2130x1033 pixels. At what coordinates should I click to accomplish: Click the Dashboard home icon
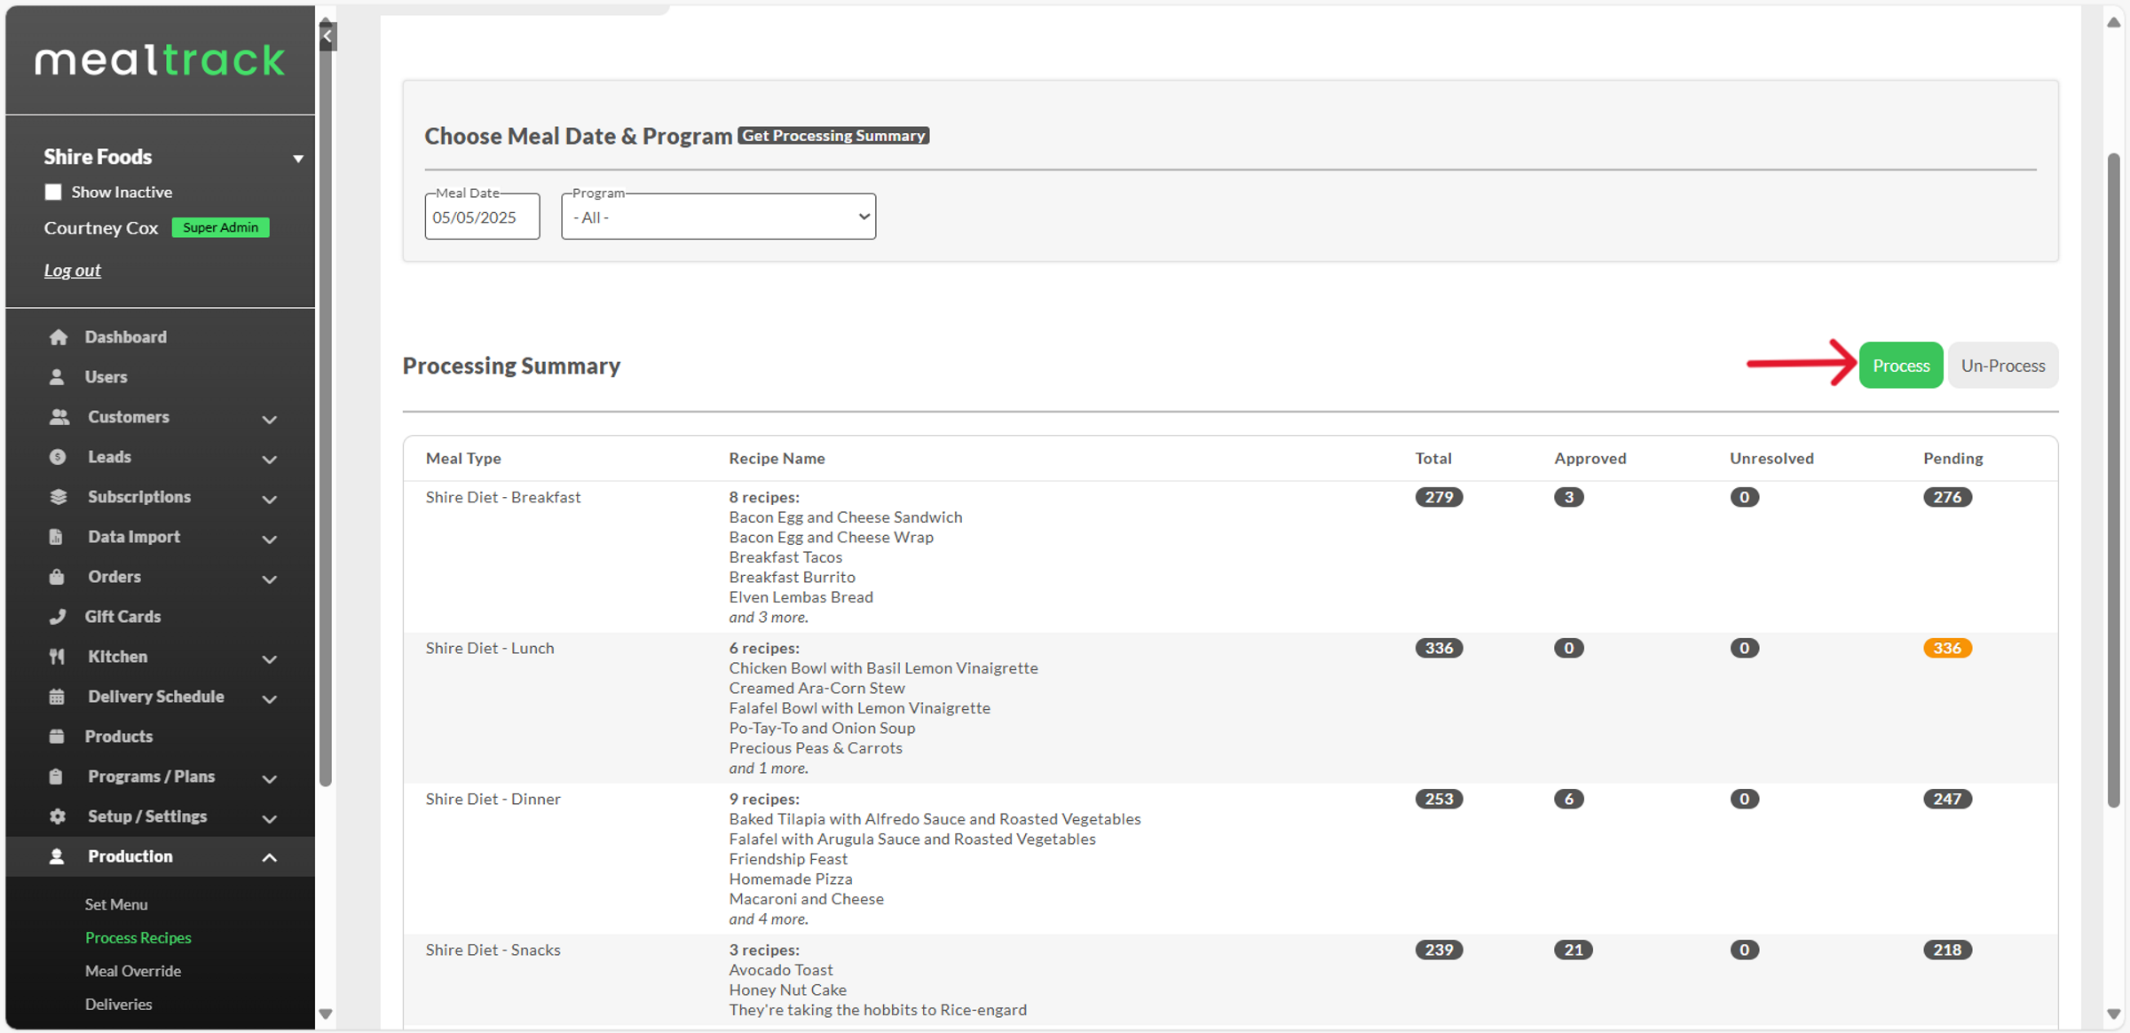pos(59,337)
